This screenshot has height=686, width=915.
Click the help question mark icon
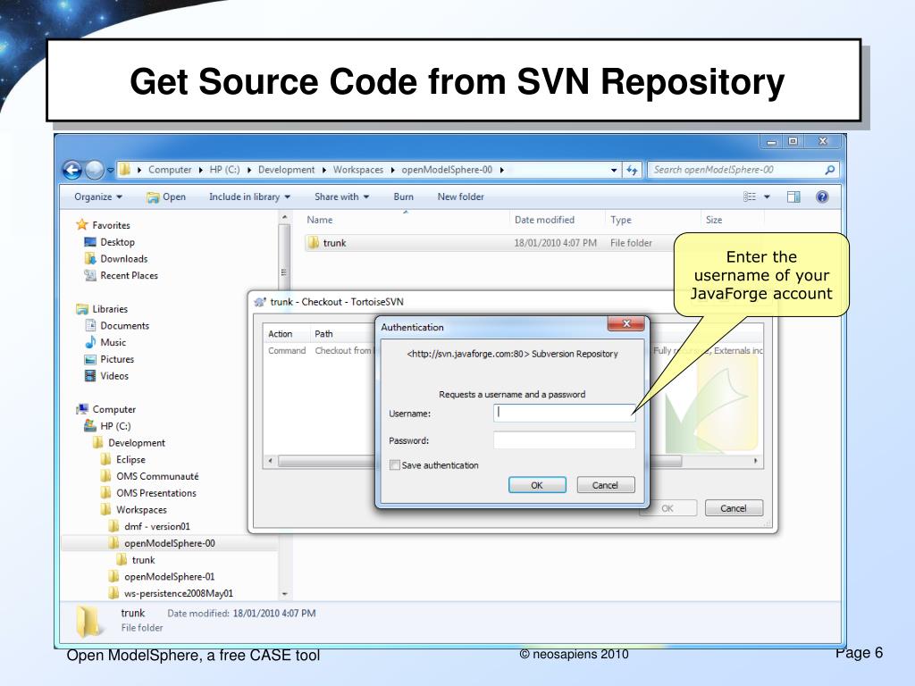(x=822, y=197)
